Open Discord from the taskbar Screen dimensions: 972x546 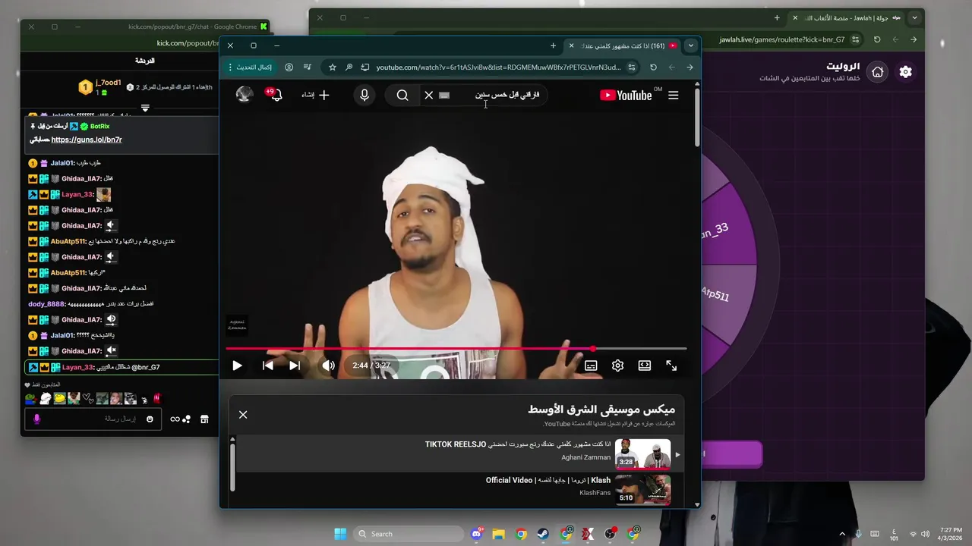coord(477,534)
